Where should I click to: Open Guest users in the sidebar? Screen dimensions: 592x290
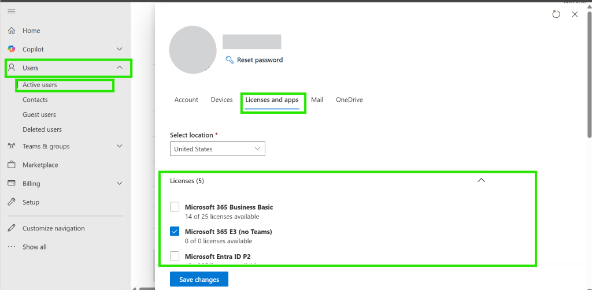click(39, 114)
